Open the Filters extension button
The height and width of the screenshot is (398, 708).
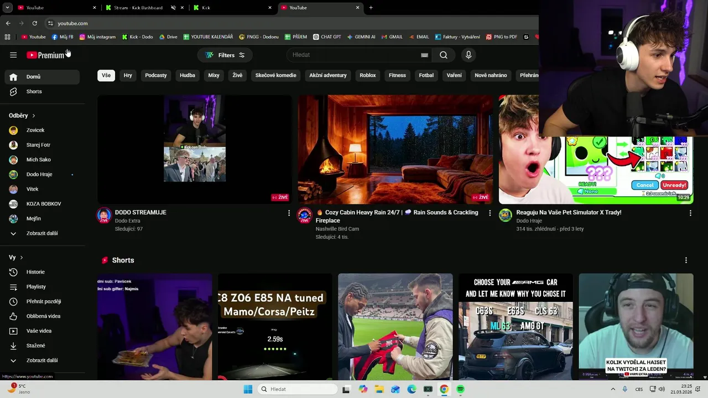tap(225, 55)
